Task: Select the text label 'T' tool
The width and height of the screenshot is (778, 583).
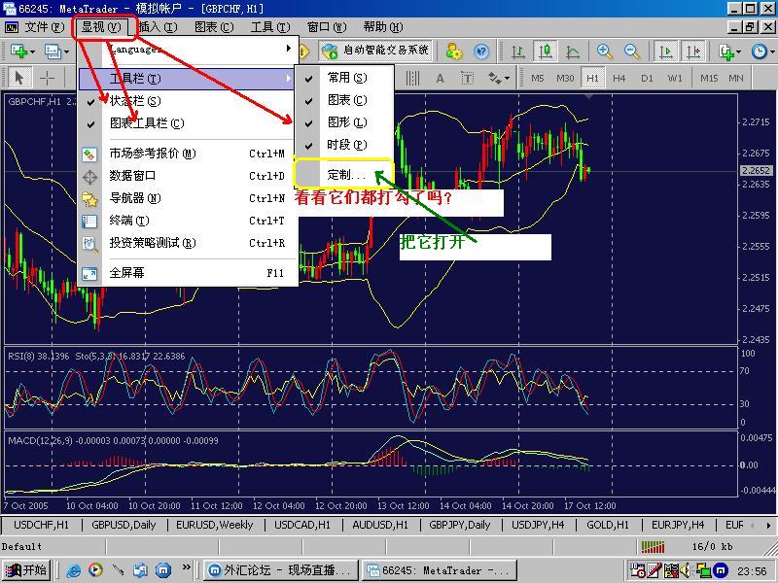Action: pyautogui.click(x=467, y=78)
